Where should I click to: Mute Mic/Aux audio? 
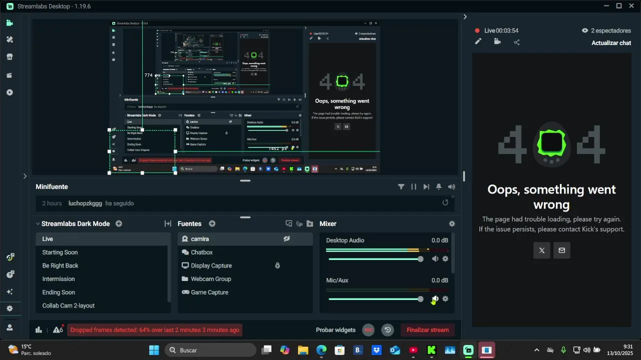[435, 298]
